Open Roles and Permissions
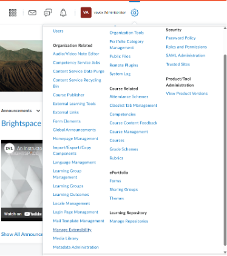Image resolution: width=227 pixels, height=256 pixels. coord(186,47)
